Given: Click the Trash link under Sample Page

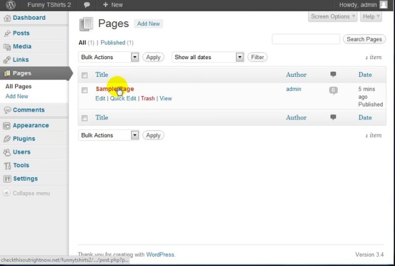Looking at the screenshot, I should pos(148,99).
